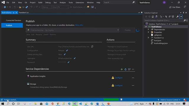Open the Analyze menu
189x106 pixels.
click(63, 2)
